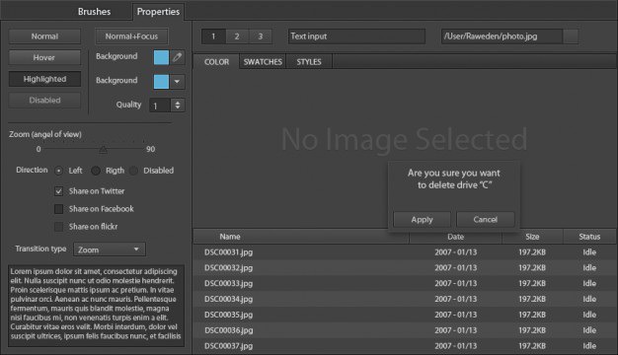Click the Hover button
The height and width of the screenshot is (355, 618).
[44, 57]
